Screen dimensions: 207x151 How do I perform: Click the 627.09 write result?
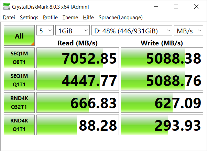click(x=162, y=103)
